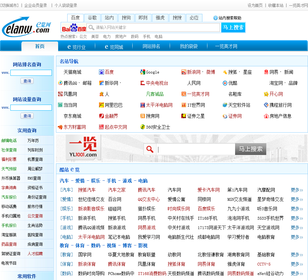This screenshot has width=308, height=280.
Task: Open the 企业会员登录 link
Action: pyautogui.click(x=36, y=5)
